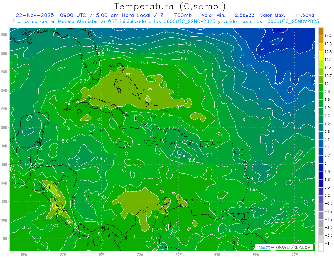Click the '70W' longitude axis label
Viewport: 334px width, 258px height.
pos(179,254)
